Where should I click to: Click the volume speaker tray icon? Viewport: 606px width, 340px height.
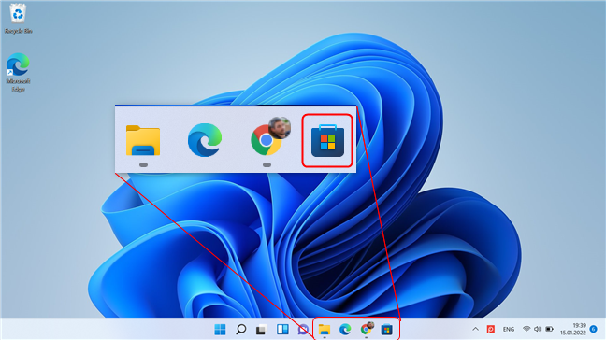pyautogui.click(x=537, y=329)
